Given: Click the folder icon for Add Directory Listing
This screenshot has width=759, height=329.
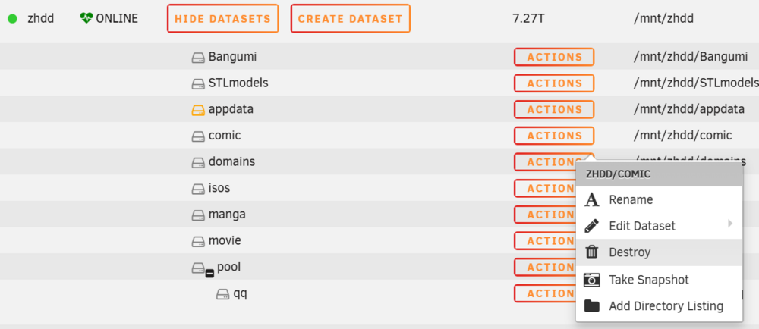Looking at the screenshot, I should tap(591, 305).
